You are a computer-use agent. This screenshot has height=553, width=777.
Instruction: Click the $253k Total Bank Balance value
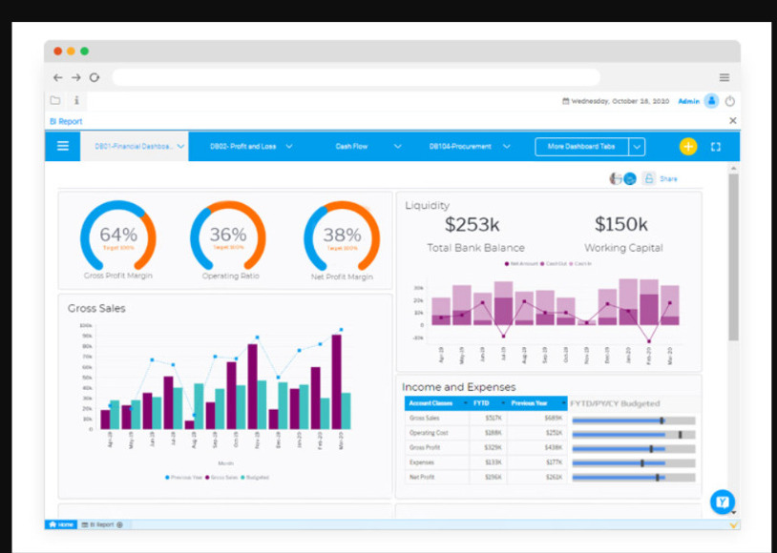click(472, 225)
